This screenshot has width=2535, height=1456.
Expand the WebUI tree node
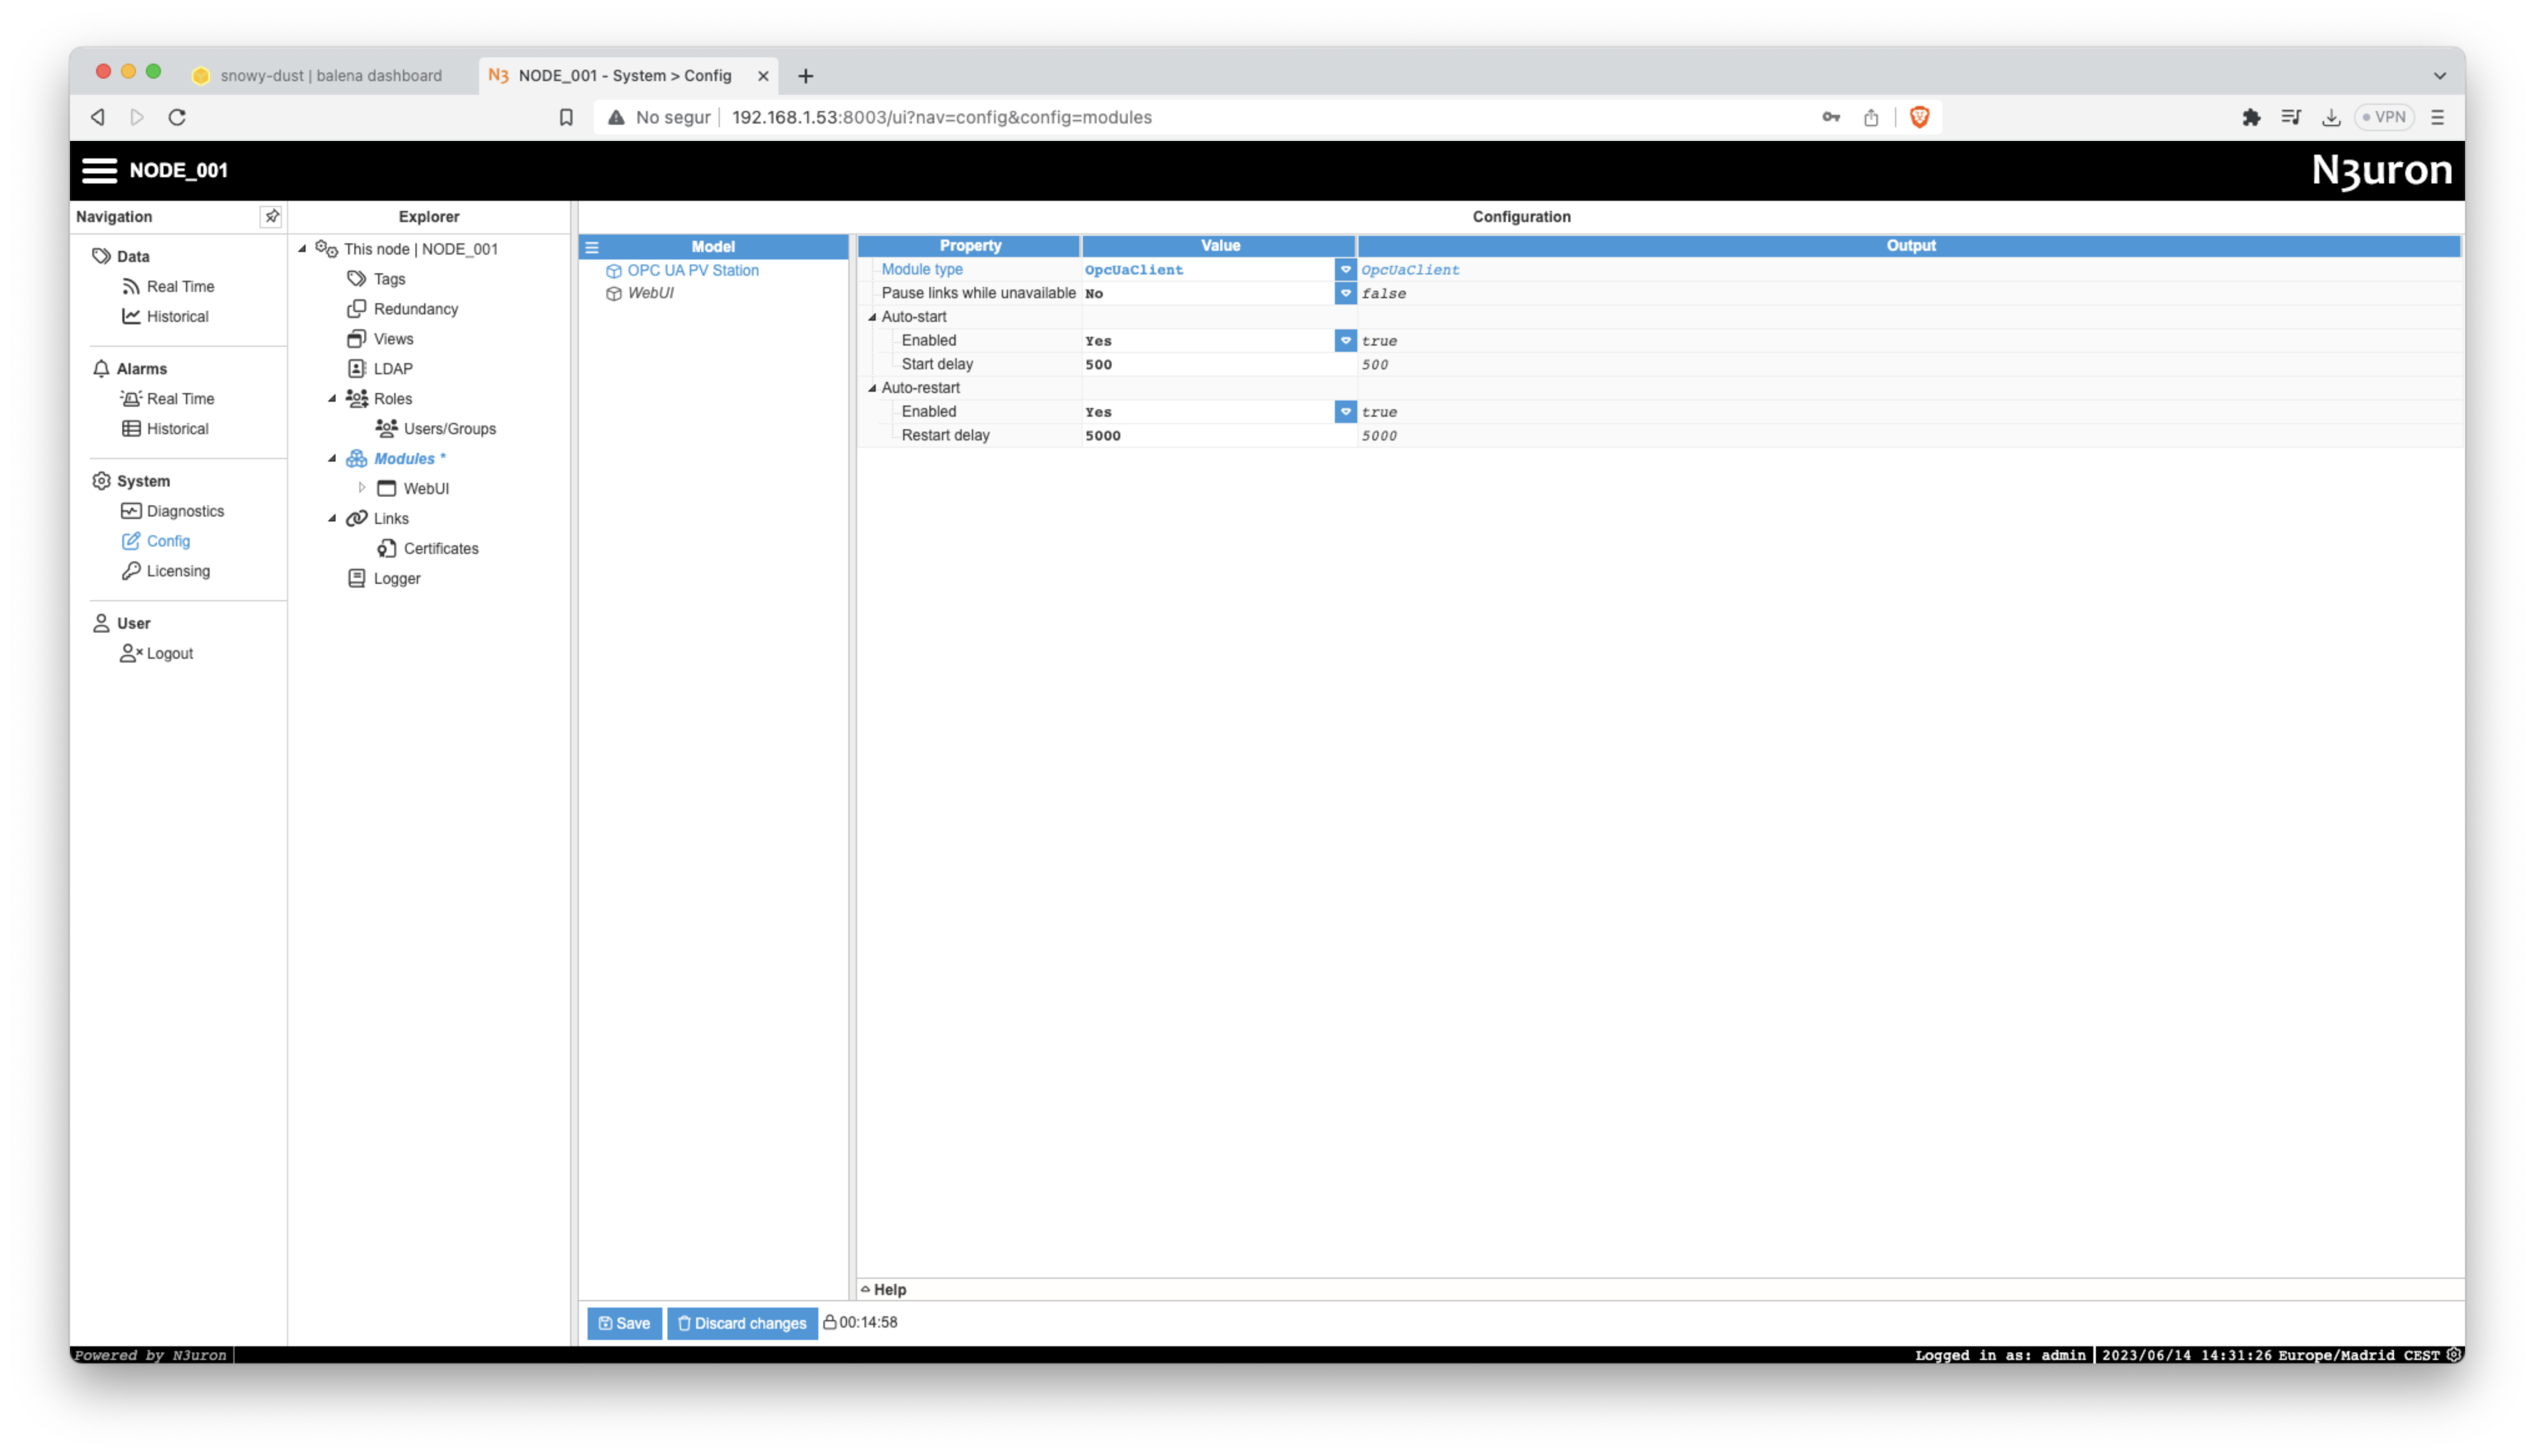point(362,488)
